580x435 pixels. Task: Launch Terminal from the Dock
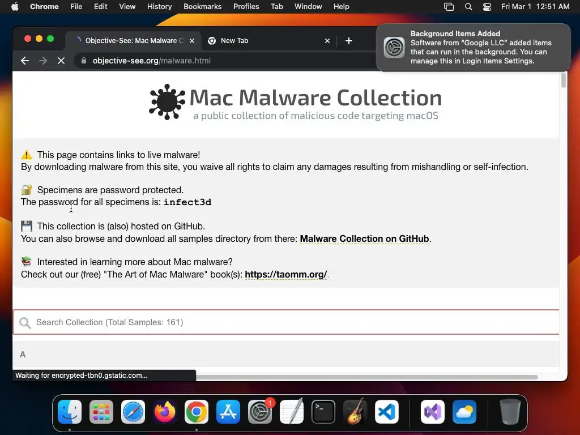click(323, 412)
